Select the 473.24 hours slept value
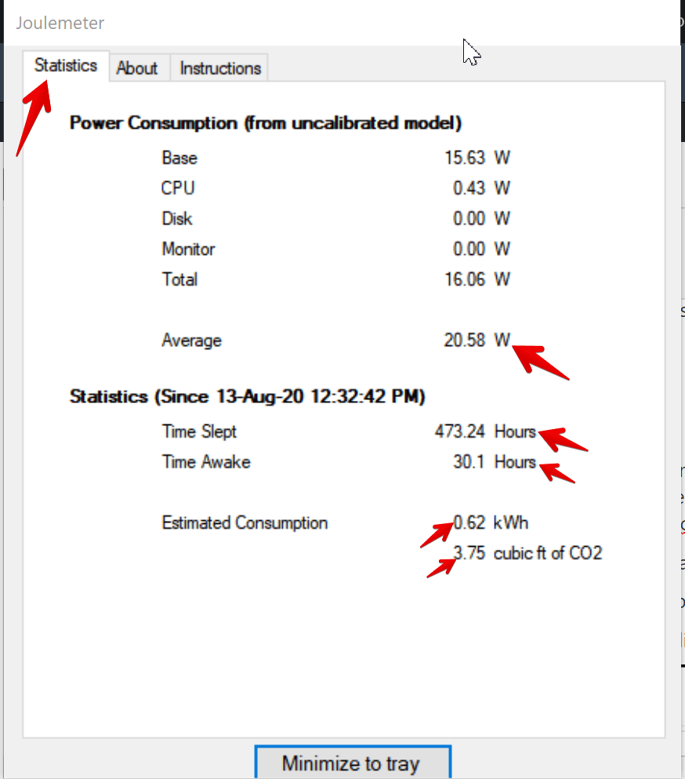 [x=460, y=431]
